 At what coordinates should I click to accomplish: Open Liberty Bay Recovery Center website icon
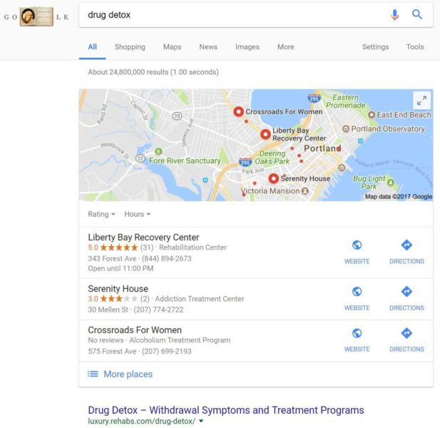click(357, 245)
